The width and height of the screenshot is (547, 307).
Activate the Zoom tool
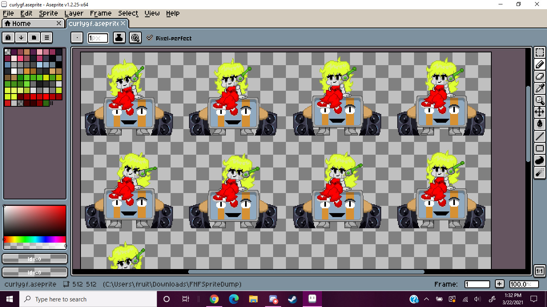coord(540,100)
